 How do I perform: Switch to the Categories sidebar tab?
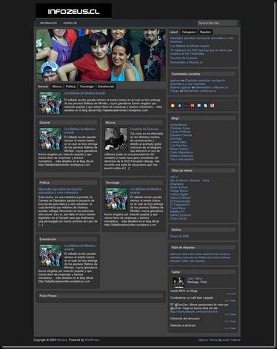coord(189,32)
